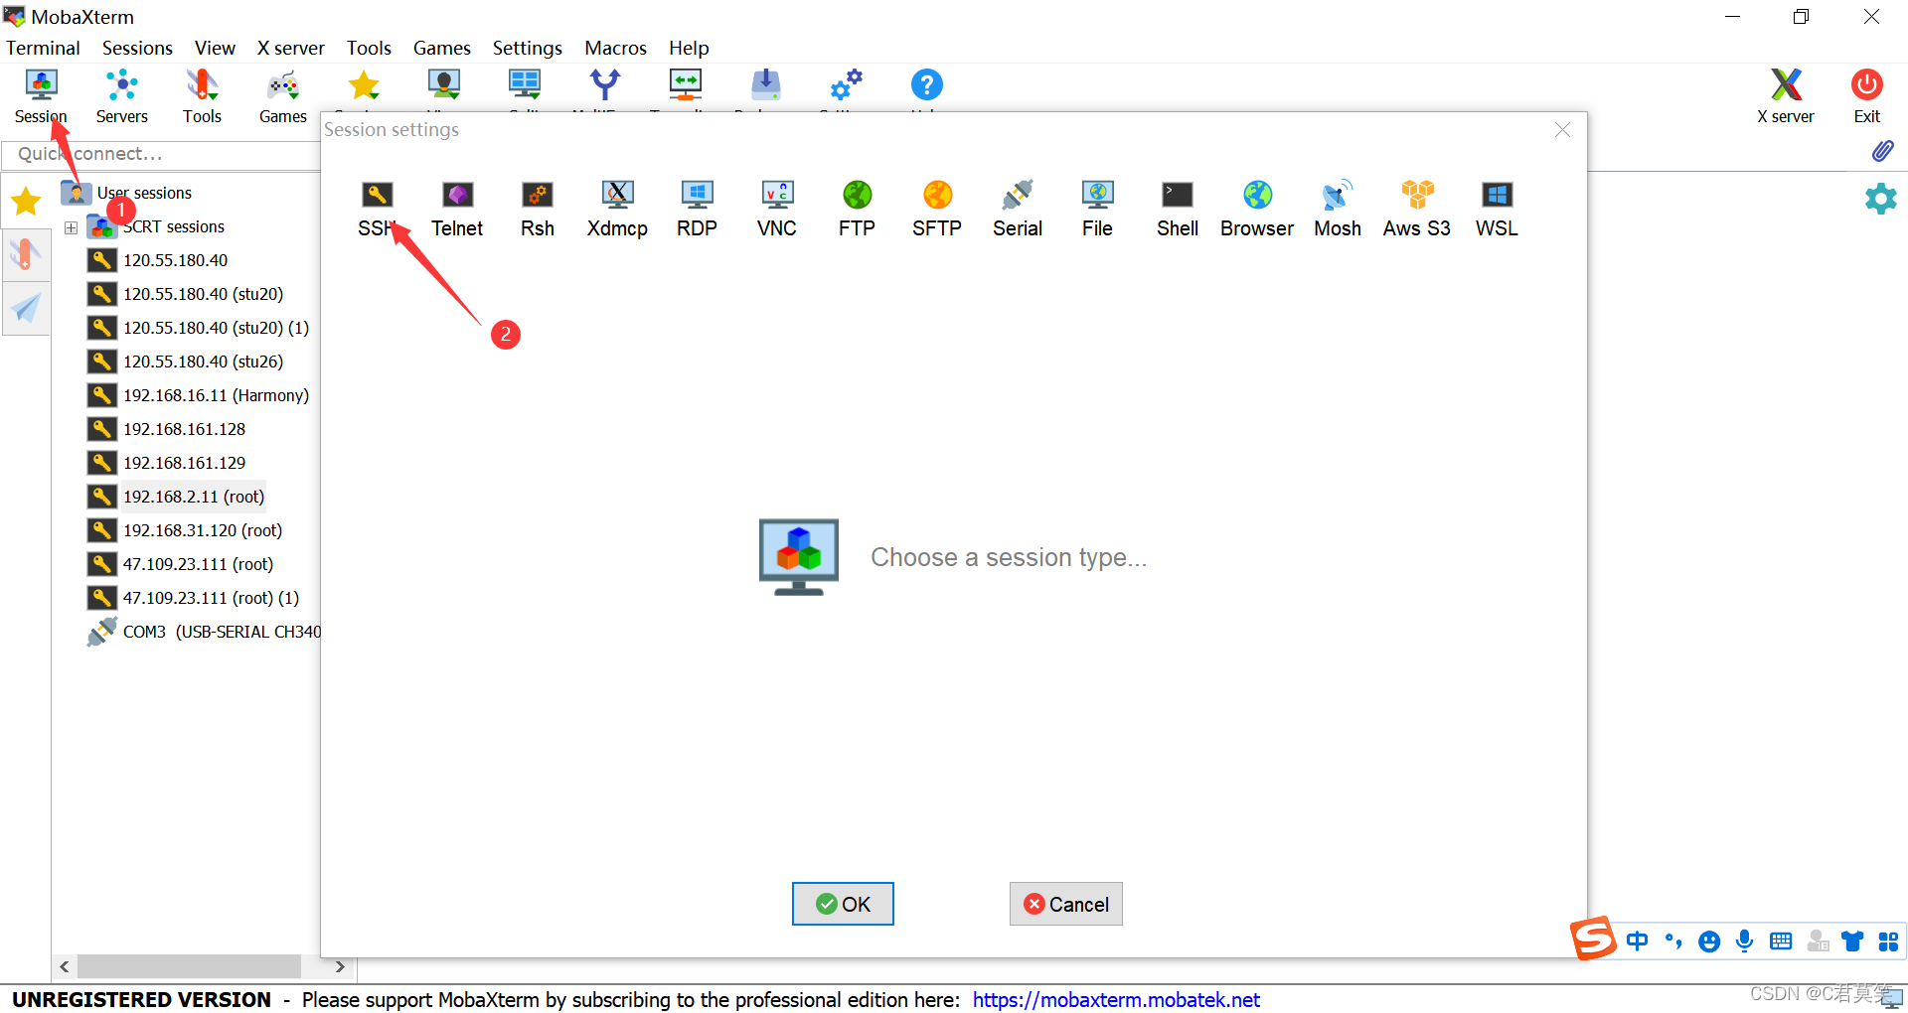Select session 192.168.16.11 (Harmony)
The width and height of the screenshot is (1908, 1013).
199,395
